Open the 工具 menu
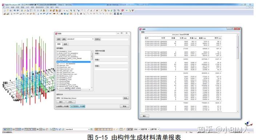Screen dimensions: 256x140 (47, 7)
